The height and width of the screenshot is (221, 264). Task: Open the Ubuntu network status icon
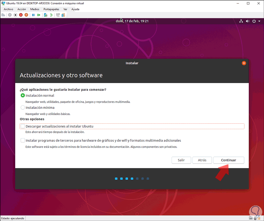(241, 21)
